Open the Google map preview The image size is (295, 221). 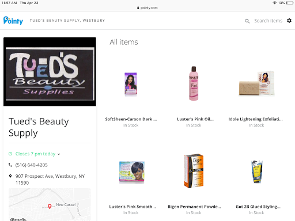pos(50,204)
